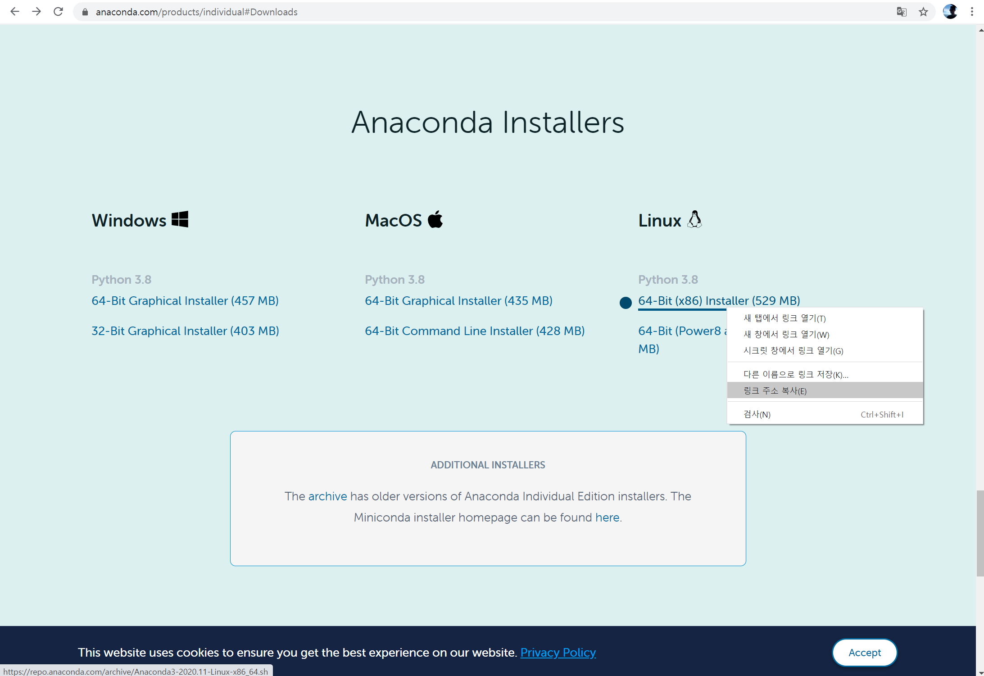Click the browser back arrow
The width and height of the screenshot is (984, 676).
15,12
